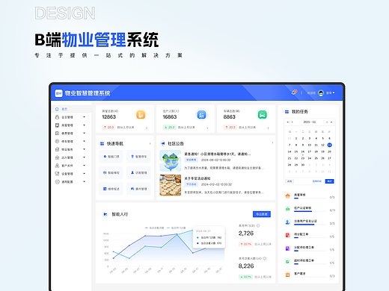
Task: Open the username dropdown arrow in header
Action: (x=334, y=93)
